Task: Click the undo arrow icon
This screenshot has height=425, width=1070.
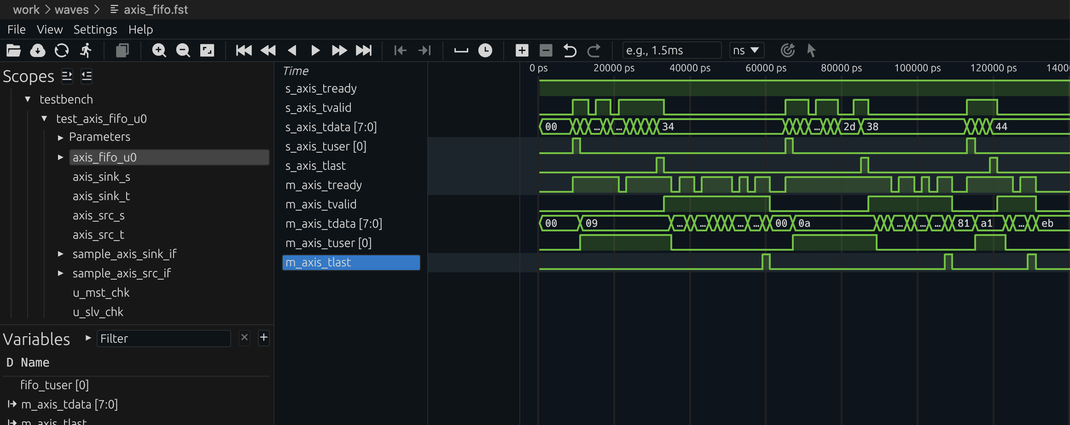Action: coord(570,50)
